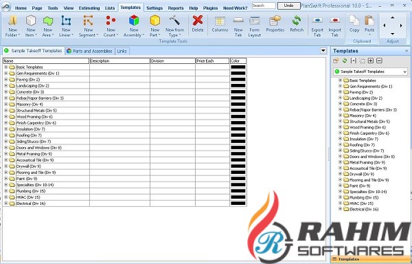412x264 pixels.
Task: Click the Adjust up arrow
Action: tap(393, 18)
